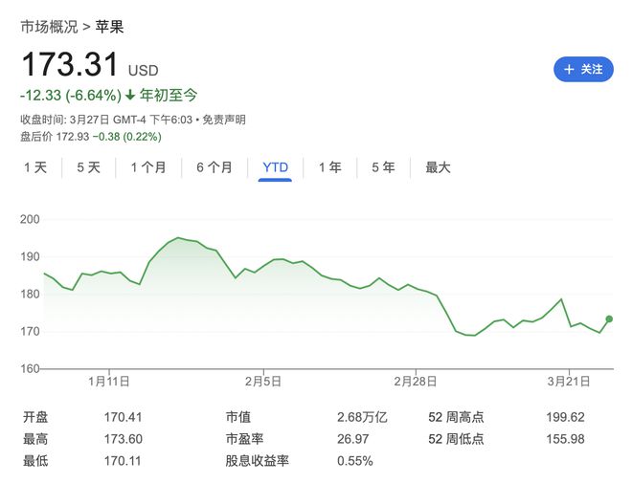This screenshot has height=483, width=632.
Task: Click the 1月11日 axis label
Action: point(109,382)
